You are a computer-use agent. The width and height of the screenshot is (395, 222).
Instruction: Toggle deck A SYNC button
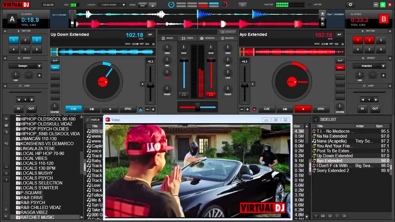click(128, 109)
